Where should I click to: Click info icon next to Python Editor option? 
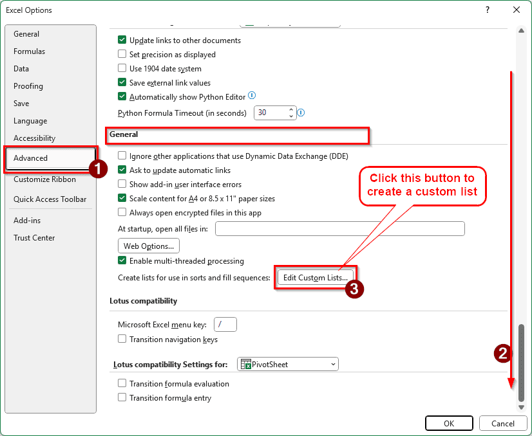pyautogui.click(x=252, y=96)
